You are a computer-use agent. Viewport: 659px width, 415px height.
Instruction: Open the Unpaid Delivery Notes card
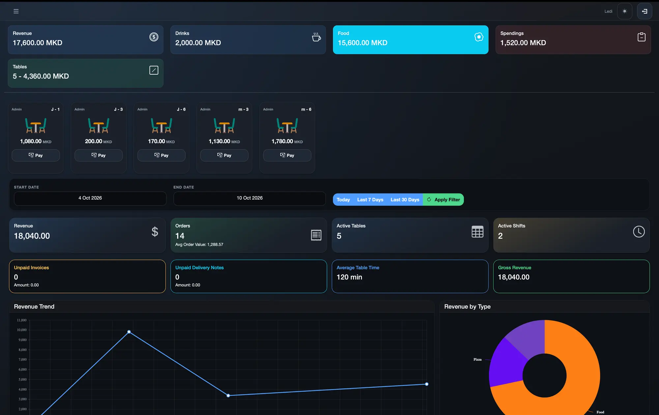(249, 276)
